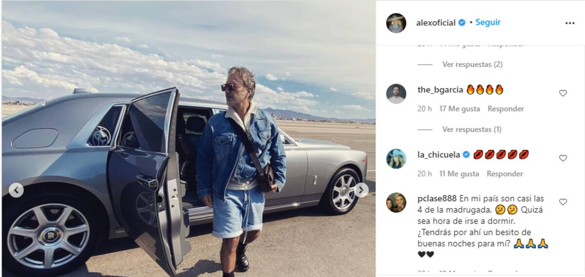Open alexoficial's profile picture
This screenshot has height=277, width=585.
click(396, 23)
